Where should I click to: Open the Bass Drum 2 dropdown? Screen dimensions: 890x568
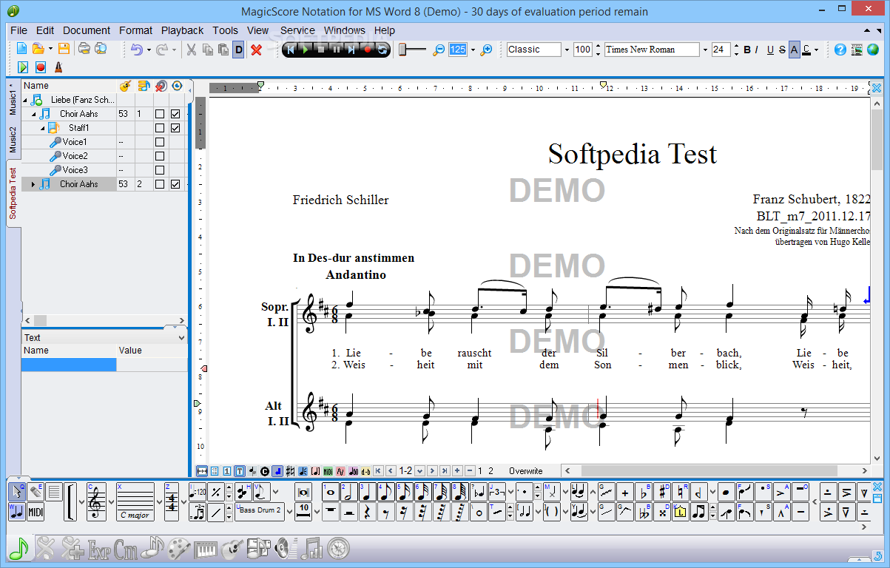click(x=290, y=512)
